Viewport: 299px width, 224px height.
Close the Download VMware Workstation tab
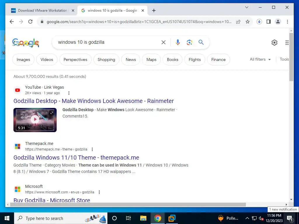click(73, 10)
